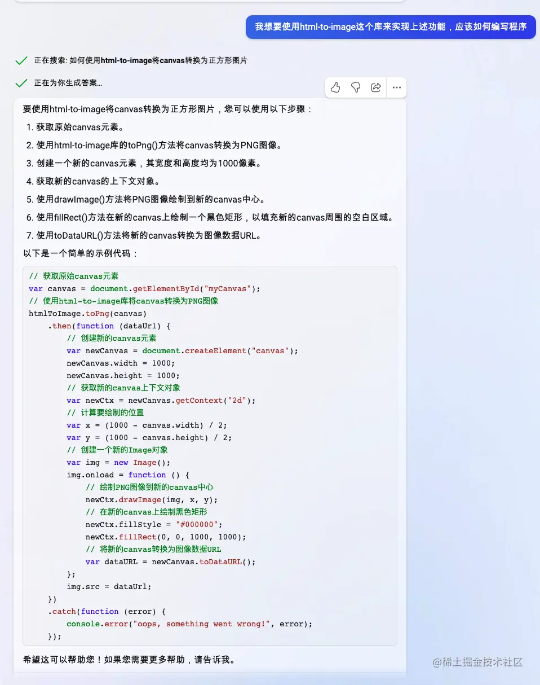Viewport: 540px width, 685px height.
Task: Click the green checkmark beside 正在为你生成答案
Action: click(21, 83)
